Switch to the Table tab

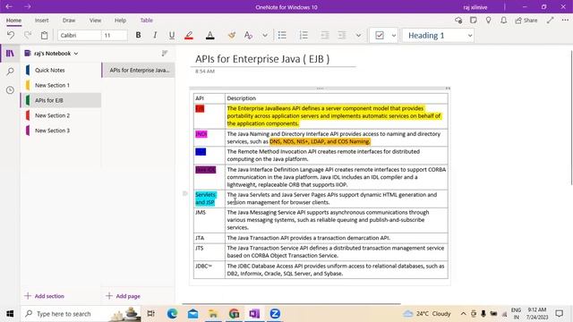click(146, 21)
